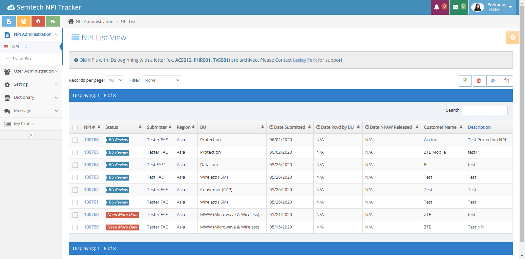This screenshot has width=525, height=259.
Task: Click the purple copy icon
Action: pos(506,81)
